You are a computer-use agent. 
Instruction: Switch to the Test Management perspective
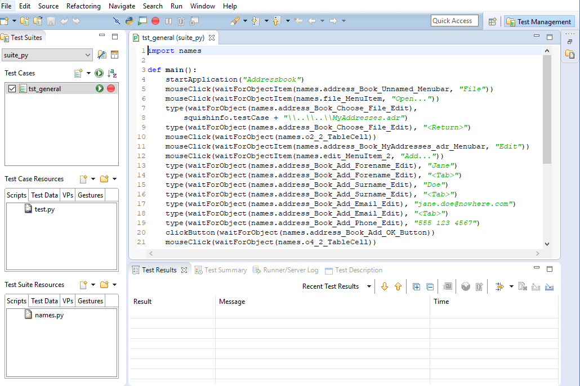click(538, 21)
